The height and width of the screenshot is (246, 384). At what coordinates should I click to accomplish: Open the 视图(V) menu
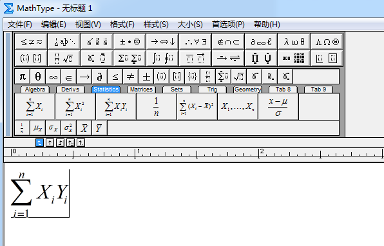(88, 24)
